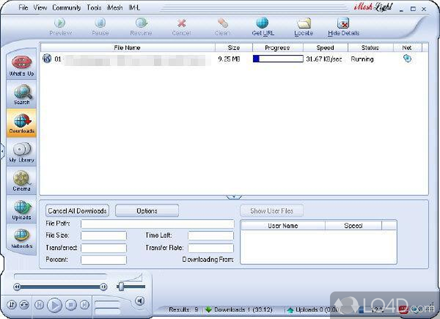Click the Time Left field
Viewport: 440px width, 319px height.
pos(211,235)
